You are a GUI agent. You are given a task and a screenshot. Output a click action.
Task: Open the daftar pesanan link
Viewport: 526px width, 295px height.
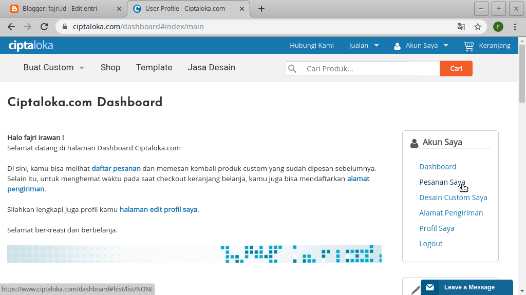click(x=116, y=169)
